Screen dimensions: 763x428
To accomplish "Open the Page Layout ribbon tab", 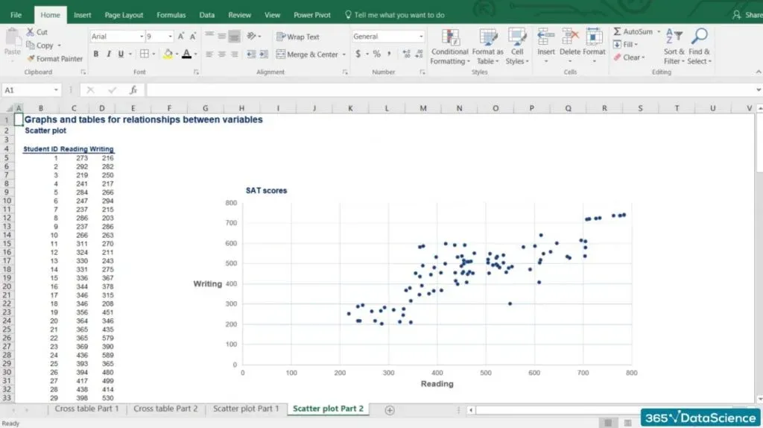I will tap(124, 15).
